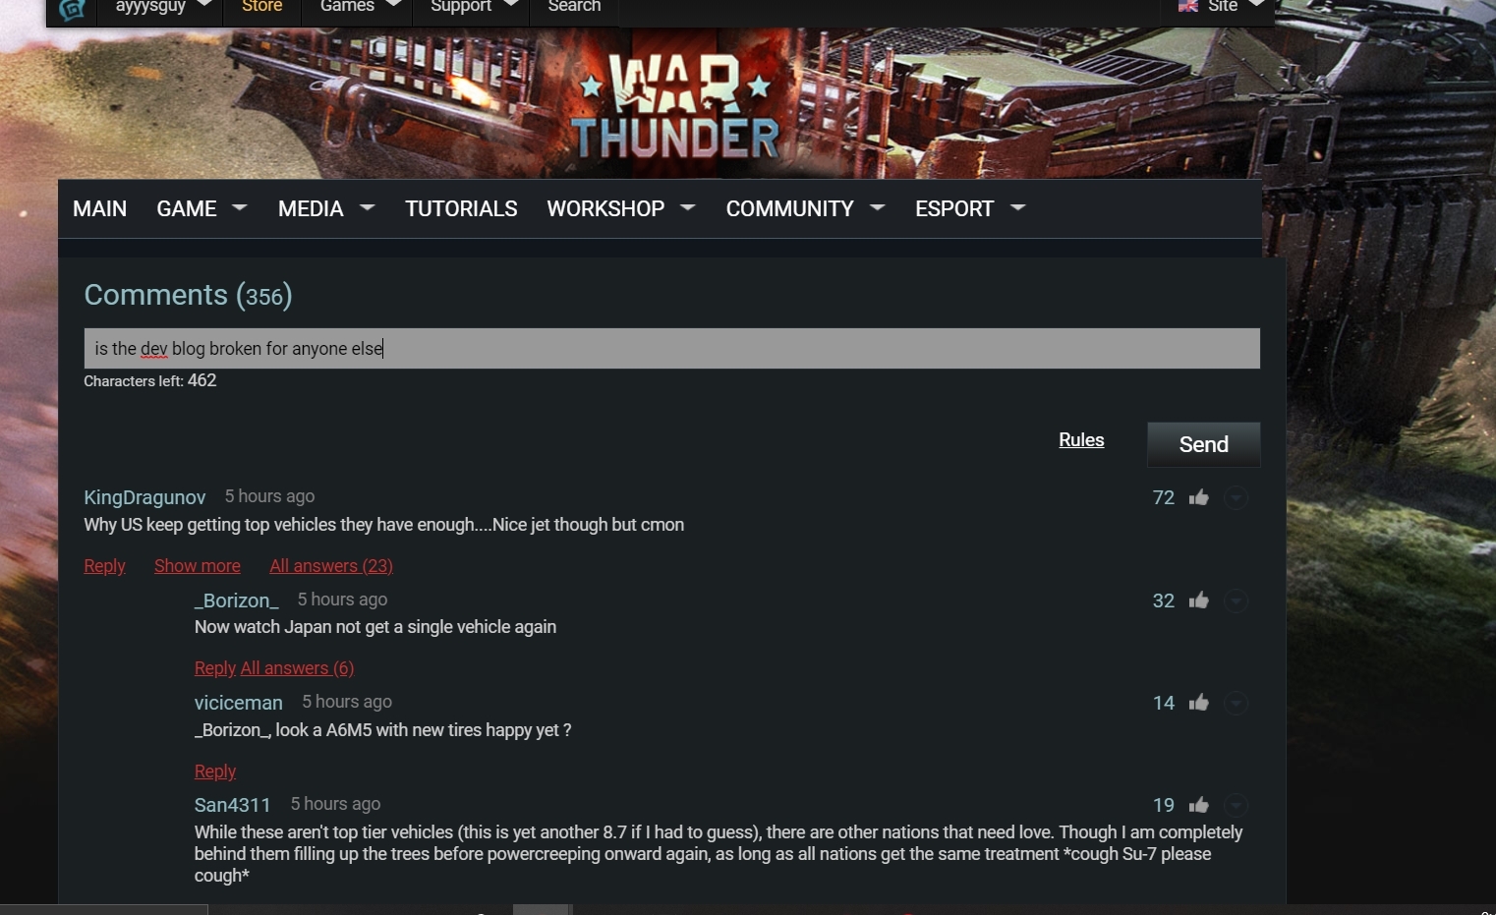1496x915 pixels.
Task: Open the Store menu in top bar
Action: click(261, 7)
